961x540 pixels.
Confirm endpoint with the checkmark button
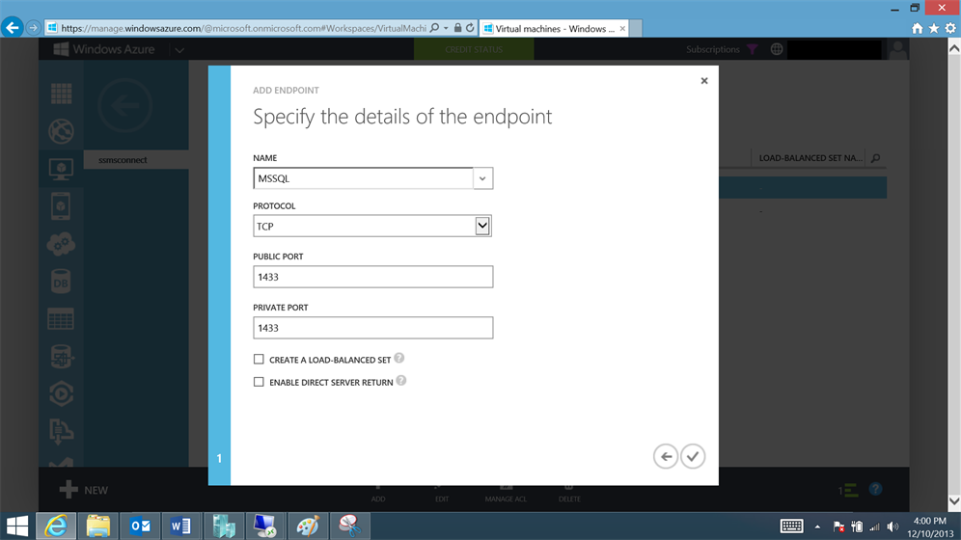(x=693, y=456)
